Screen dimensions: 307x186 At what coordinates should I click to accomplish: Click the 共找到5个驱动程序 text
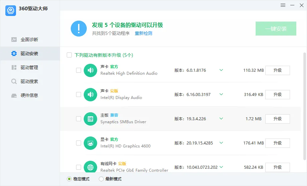[x=111, y=33]
